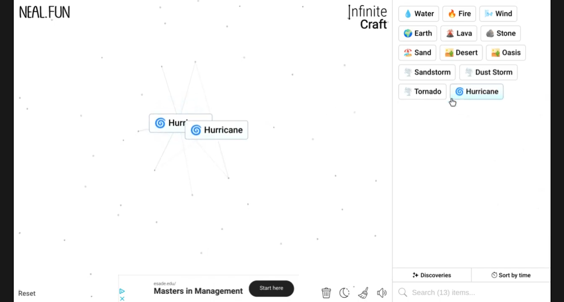Click the Infinite Craft title logo

(x=367, y=18)
